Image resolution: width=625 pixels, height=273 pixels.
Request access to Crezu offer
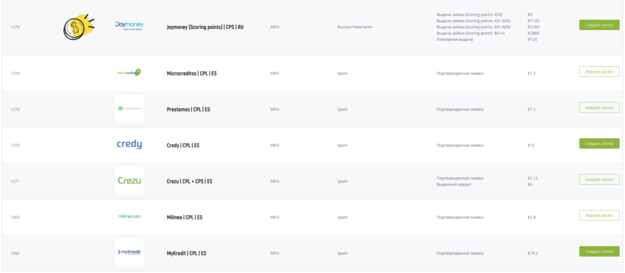(599, 179)
